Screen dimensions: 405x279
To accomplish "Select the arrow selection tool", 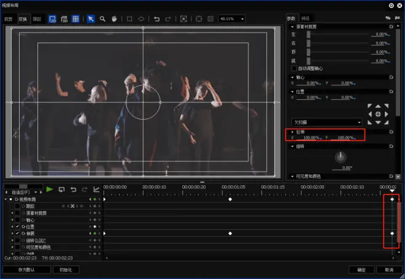I will pos(91,19).
